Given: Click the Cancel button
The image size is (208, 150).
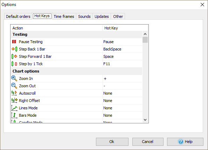Looking at the screenshot, I should tap(148, 142).
